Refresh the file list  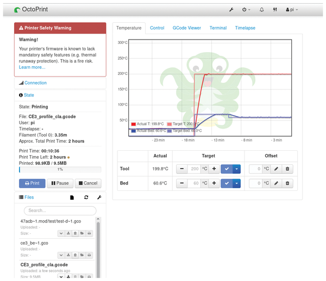86,197
